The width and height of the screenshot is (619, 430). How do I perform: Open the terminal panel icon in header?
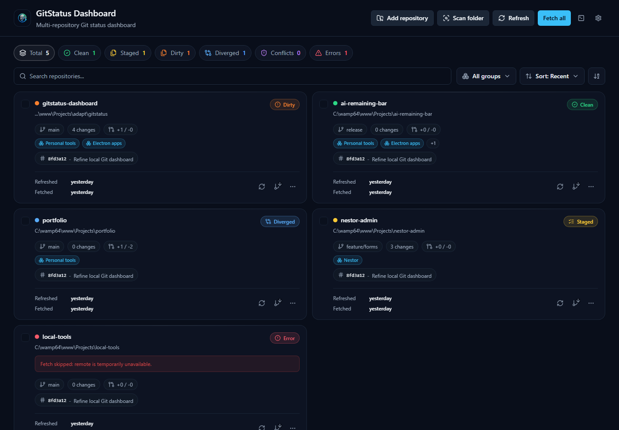click(581, 18)
